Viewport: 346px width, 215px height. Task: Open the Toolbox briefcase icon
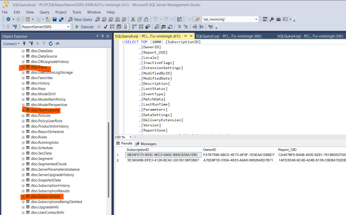[x=278, y=19]
